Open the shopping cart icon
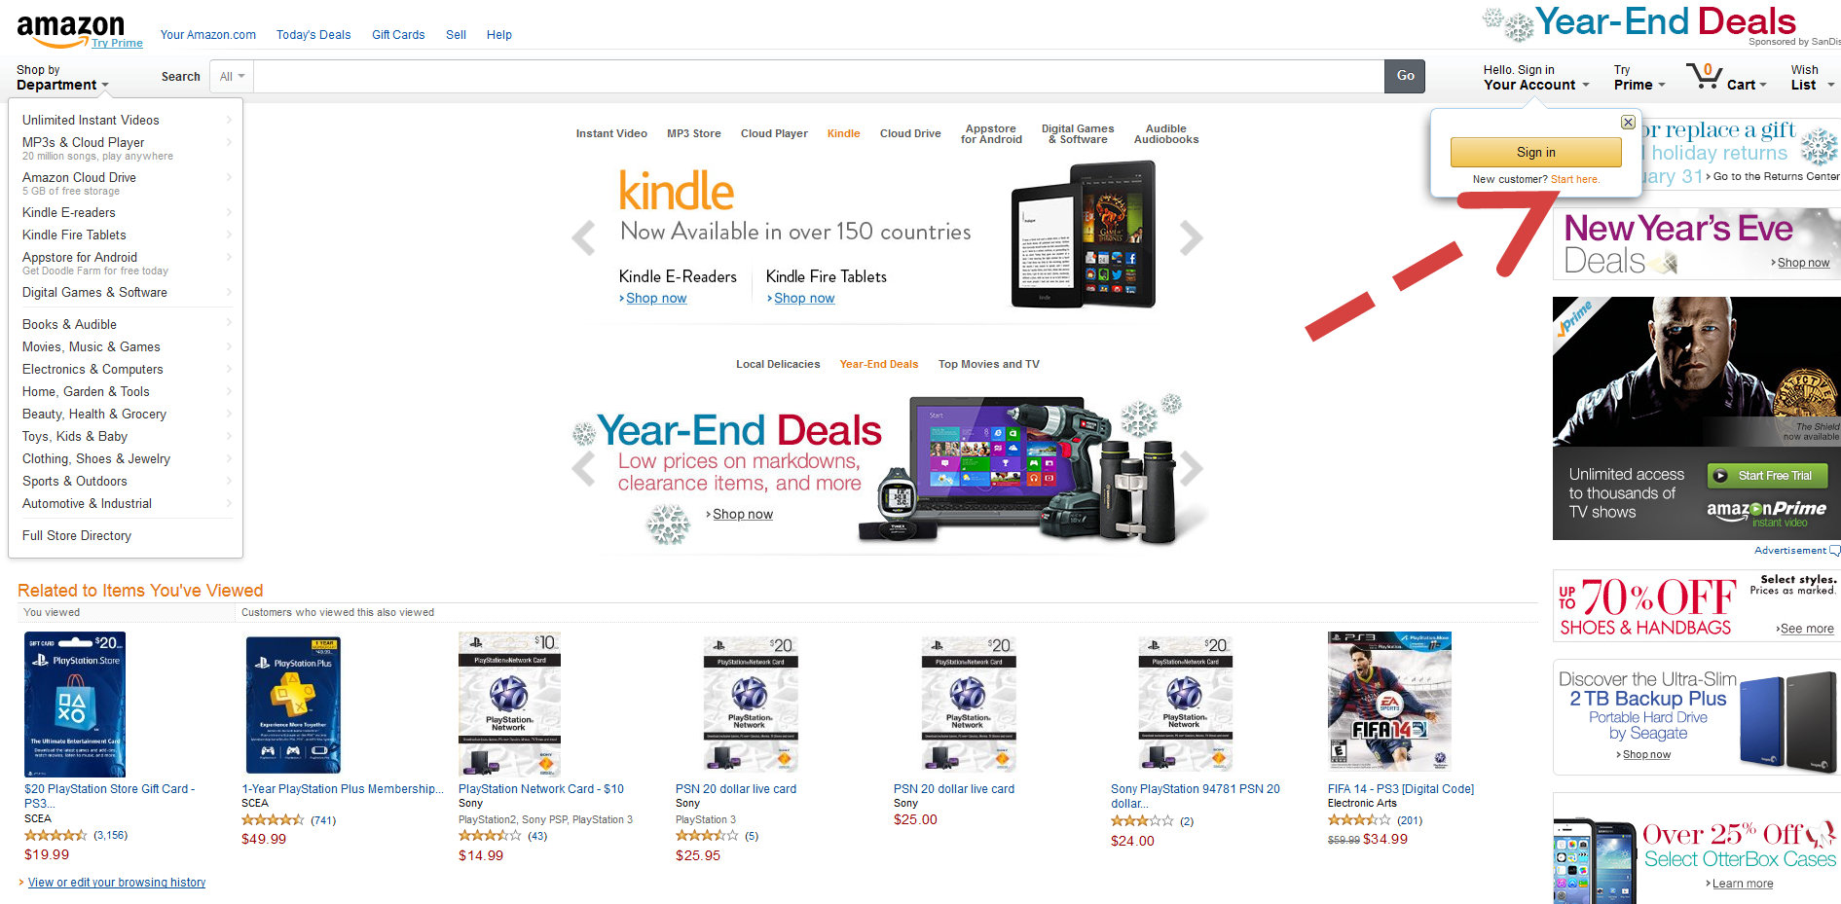This screenshot has height=904, width=1841. click(1704, 76)
